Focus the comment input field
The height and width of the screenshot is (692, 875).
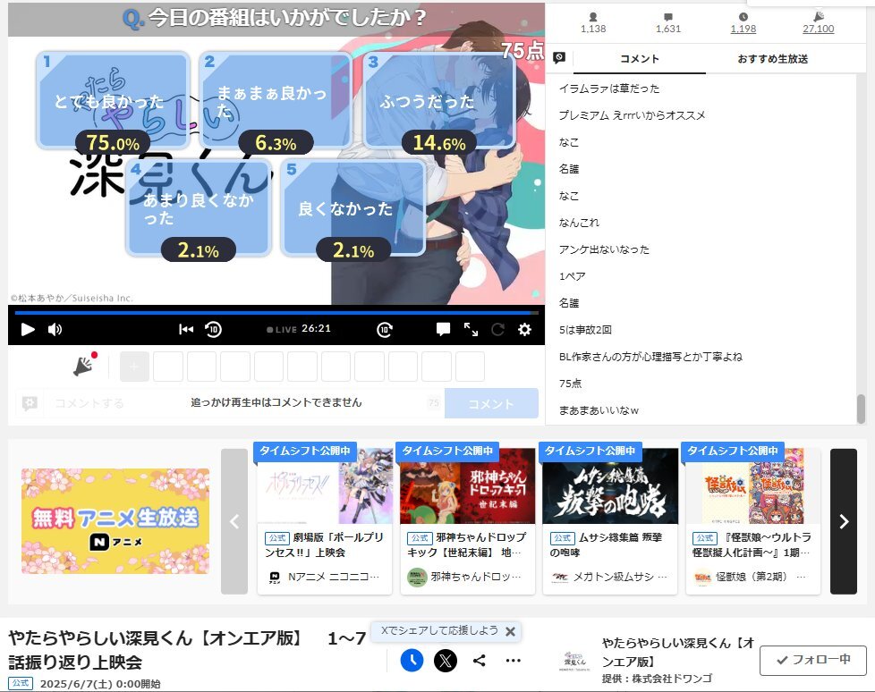[244, 402]
